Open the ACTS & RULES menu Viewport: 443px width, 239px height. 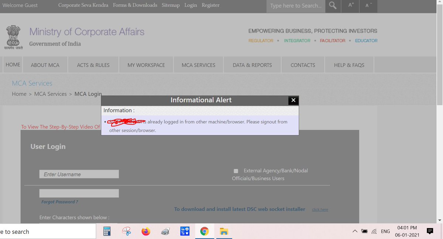click(93, 65)
